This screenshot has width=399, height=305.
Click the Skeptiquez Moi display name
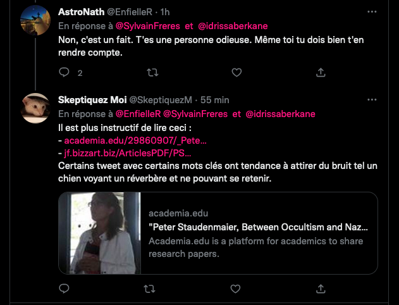click(92, 100)
